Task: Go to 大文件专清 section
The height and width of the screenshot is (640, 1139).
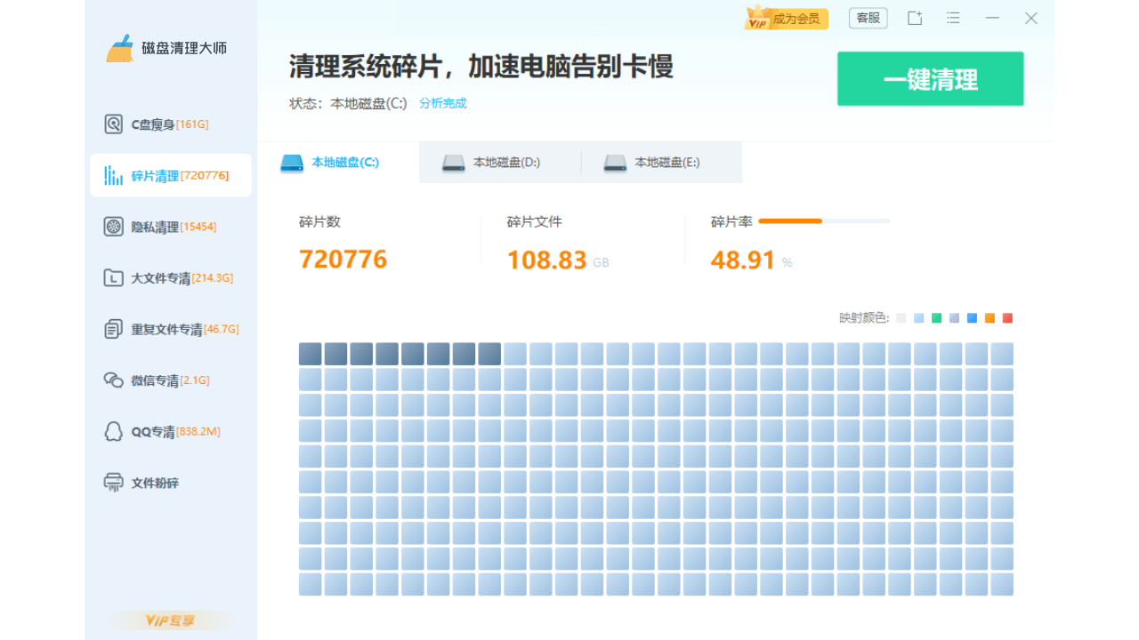Action: 170,278
